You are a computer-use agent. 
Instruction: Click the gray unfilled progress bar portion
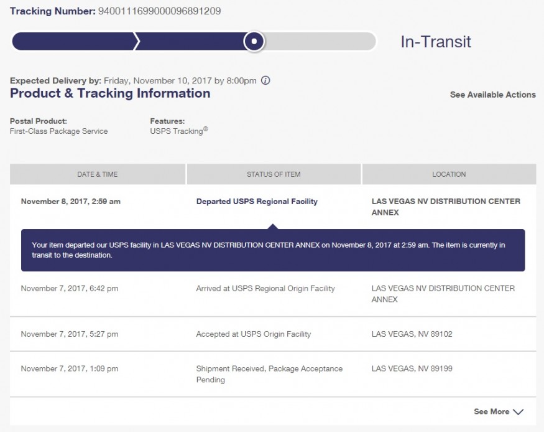click(320, 41)
